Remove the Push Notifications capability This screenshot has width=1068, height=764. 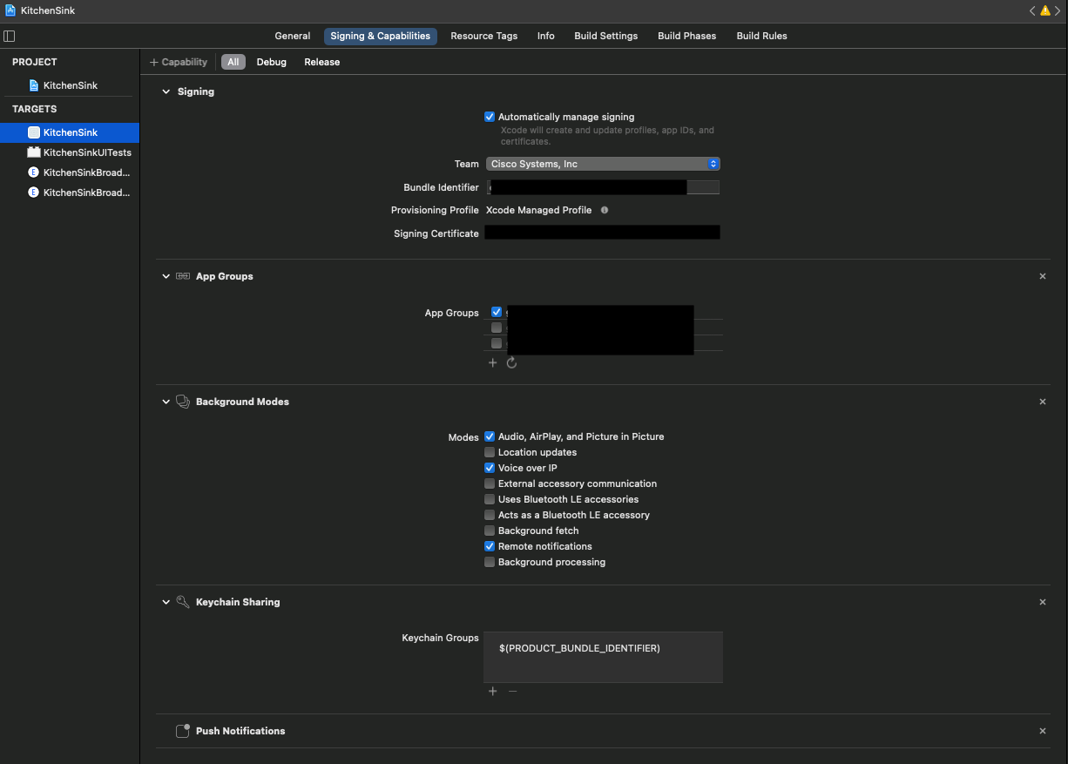(x=1043, y=731)
